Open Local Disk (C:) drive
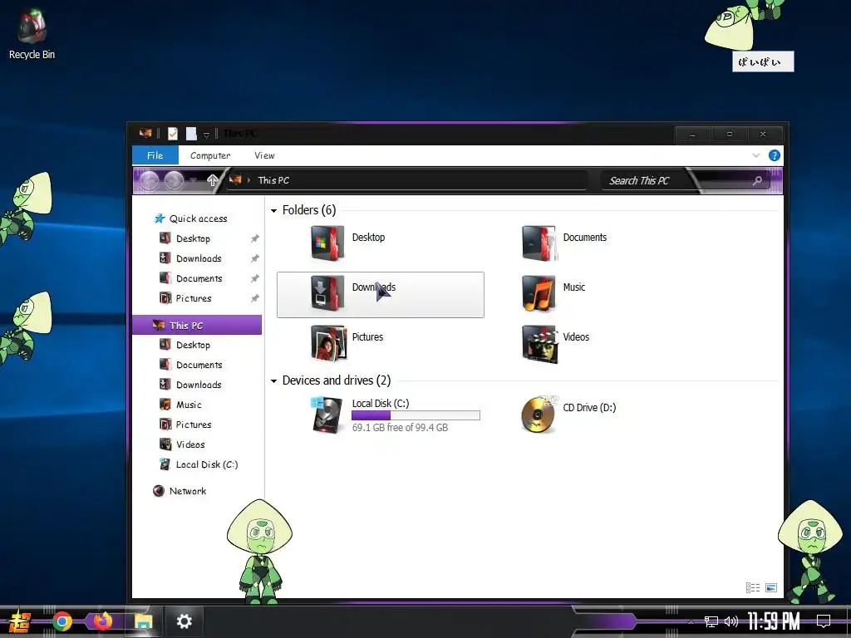This screenshot has width=851, height=638. coord(395,415)
